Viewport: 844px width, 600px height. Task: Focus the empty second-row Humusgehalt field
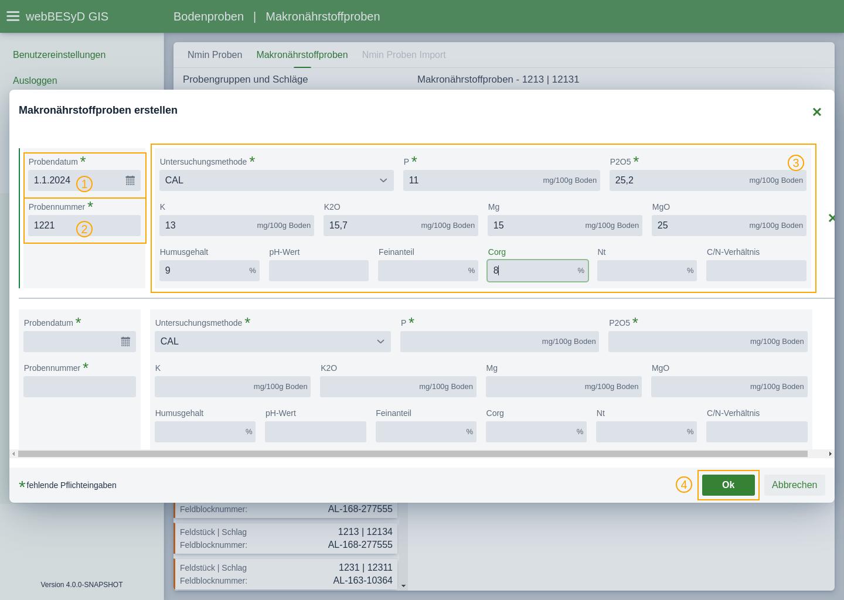pos(205,432)
